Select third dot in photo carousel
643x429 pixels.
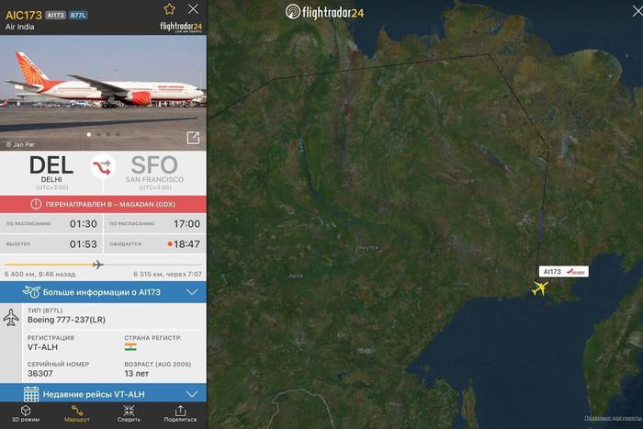coord(108,134)
